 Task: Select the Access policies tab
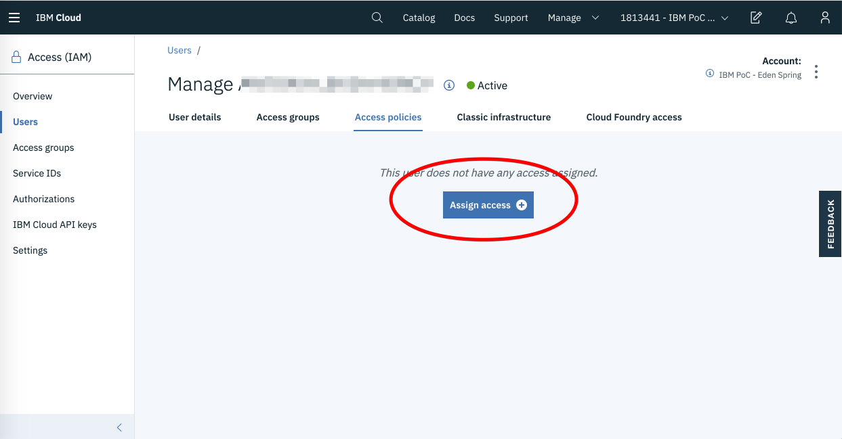(x=388, y=117)
